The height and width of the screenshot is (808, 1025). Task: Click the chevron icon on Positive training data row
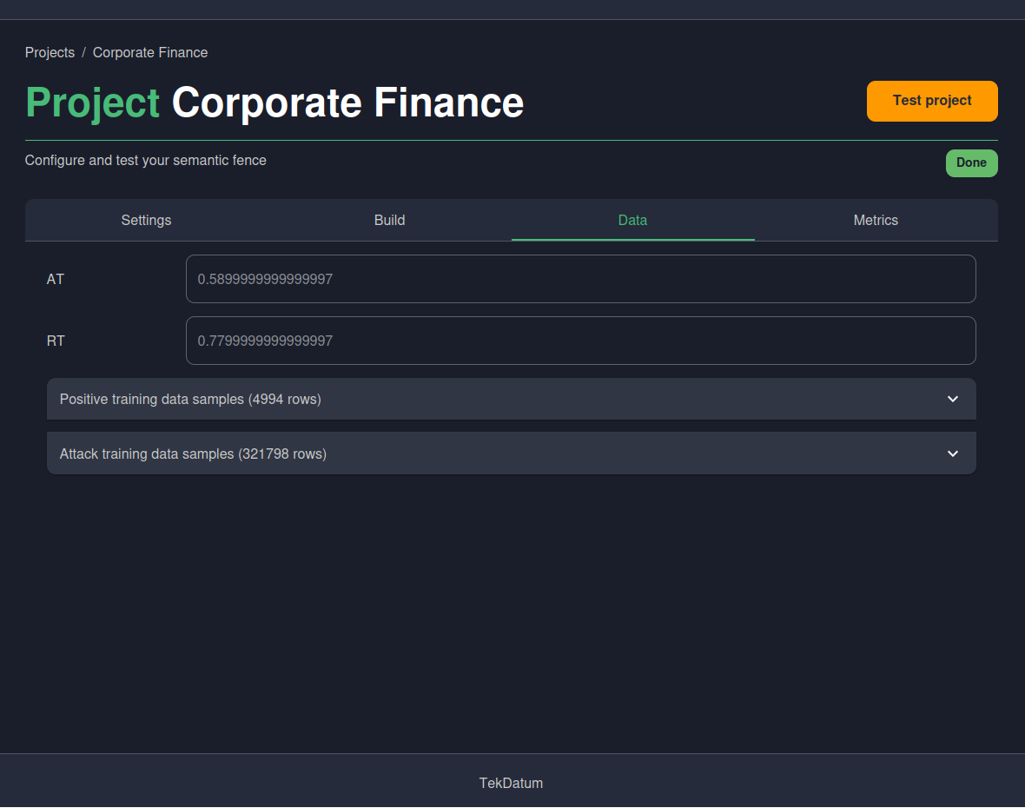click(x=952, y=399)
